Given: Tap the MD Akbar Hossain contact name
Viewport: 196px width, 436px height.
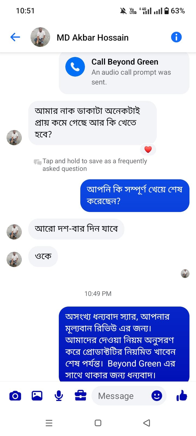Looking at the screenshot, I should [93, 38].
